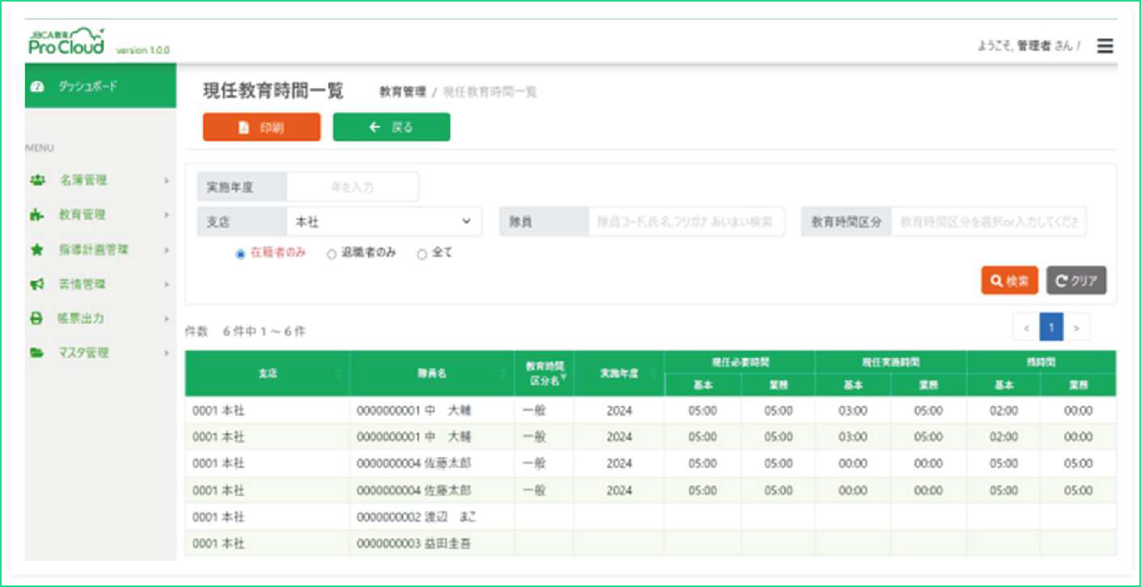Viewport: 1141px width, 587px height.
Task: Select the 在籍者のみ radio button
Action: pyautogui.click(x=240, y=254)
